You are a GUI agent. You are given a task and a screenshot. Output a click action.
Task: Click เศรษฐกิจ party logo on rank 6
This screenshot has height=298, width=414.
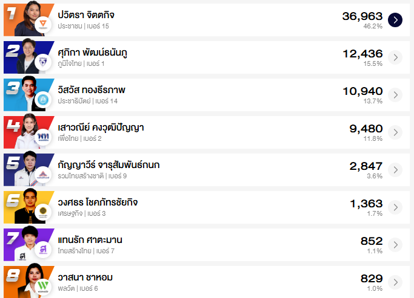pos(43,212)
